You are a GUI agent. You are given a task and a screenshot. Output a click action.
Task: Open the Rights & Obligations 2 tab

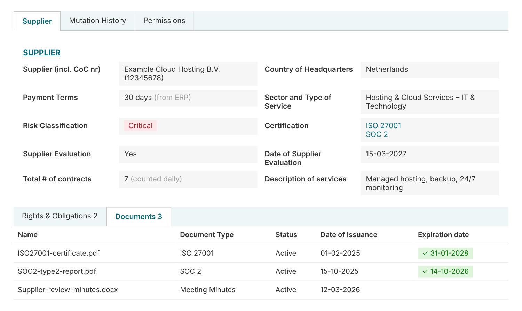60,216
